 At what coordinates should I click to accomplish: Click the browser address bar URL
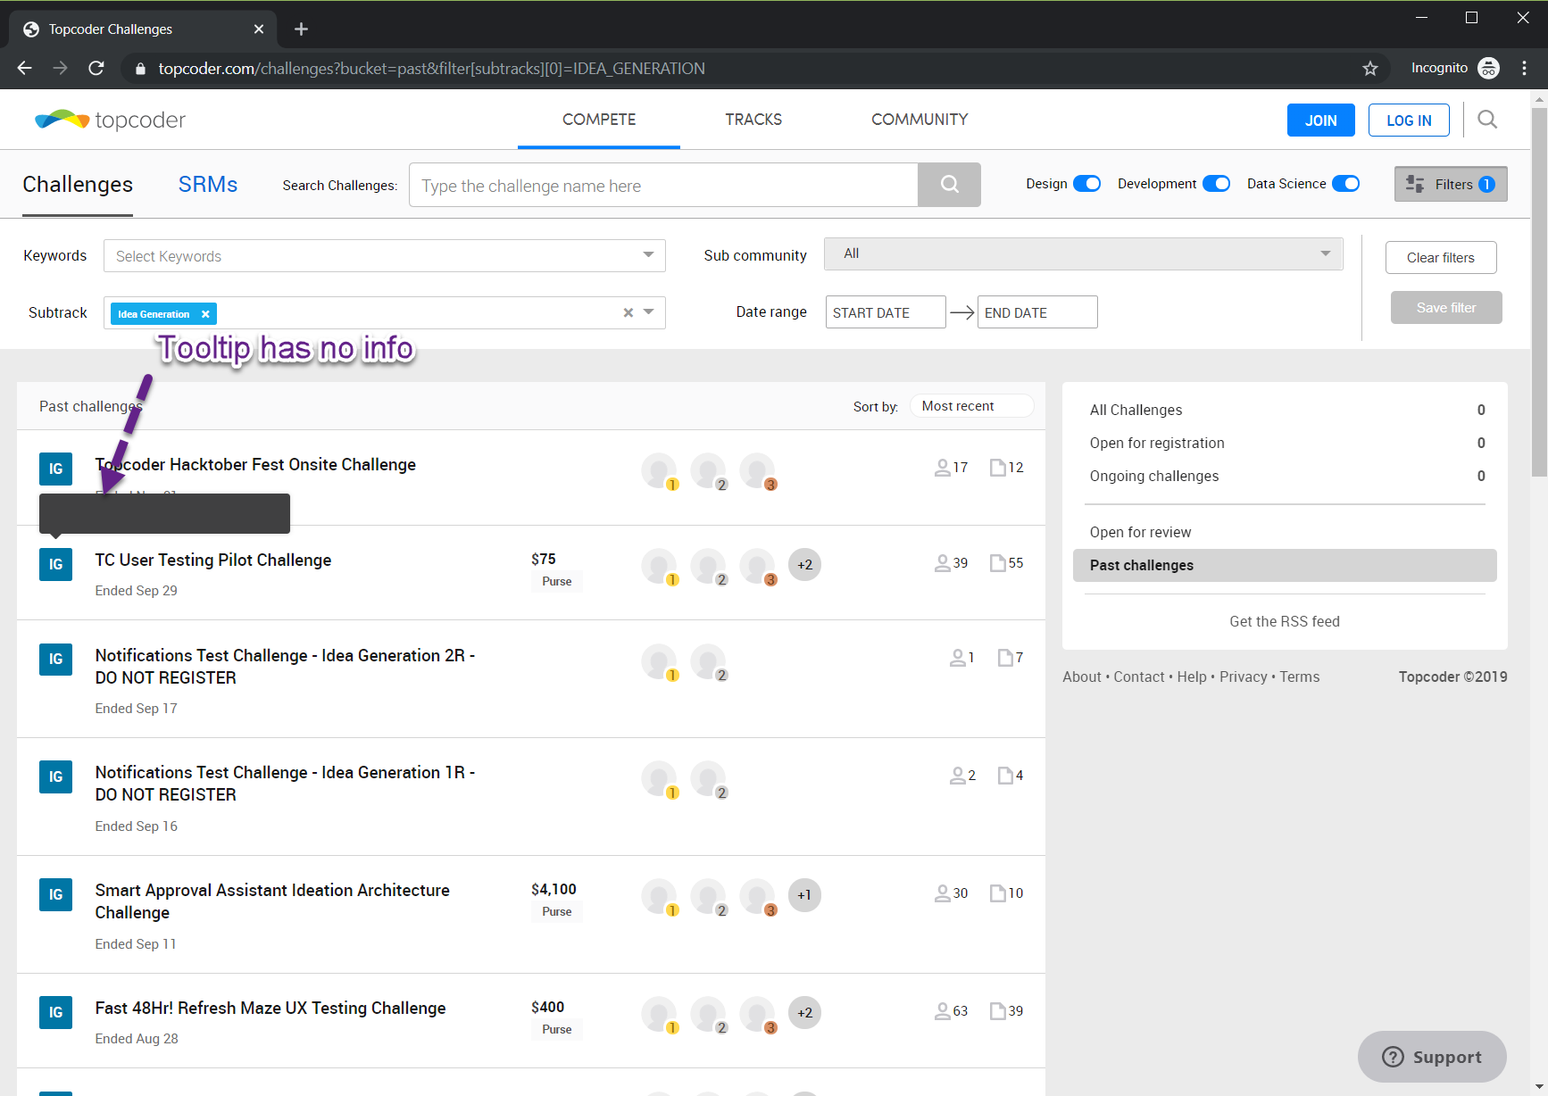point(432,69)
